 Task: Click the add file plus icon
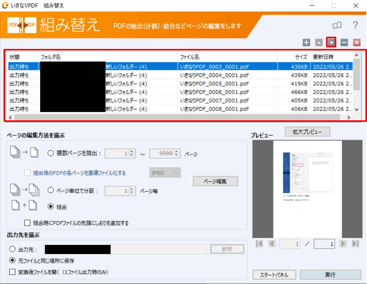coord(306,43)
